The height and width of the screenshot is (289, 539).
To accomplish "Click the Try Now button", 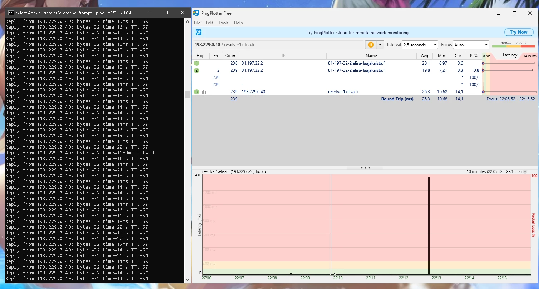I will click(519, 32).
